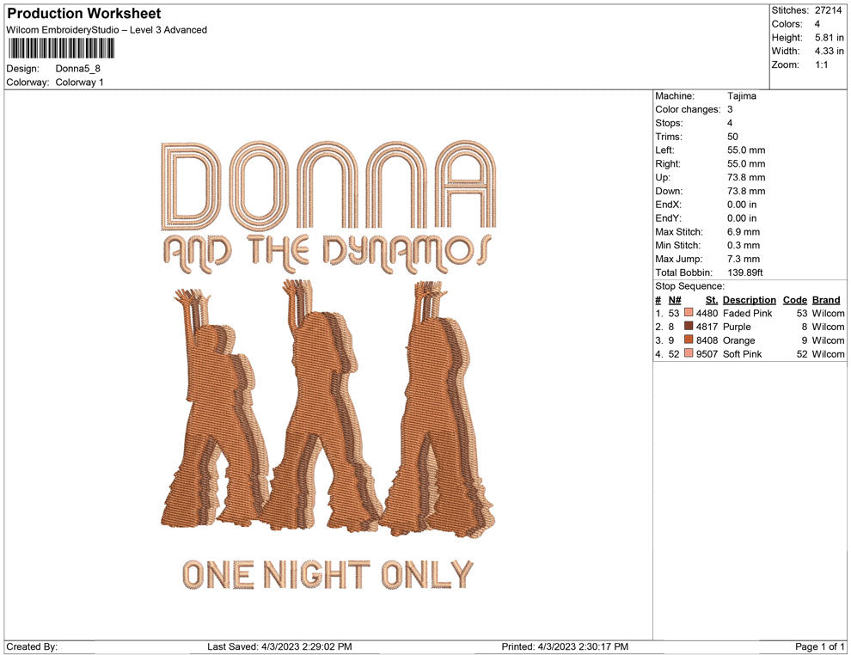Click the stitches count 27214
The width and height of the screenshot is (851, 655).
(x=828, y=10)
